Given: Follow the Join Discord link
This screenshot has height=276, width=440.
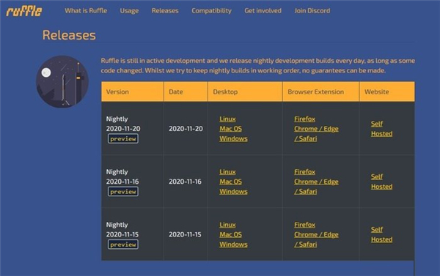Looking at the screenshot, I should pos(312,11).
